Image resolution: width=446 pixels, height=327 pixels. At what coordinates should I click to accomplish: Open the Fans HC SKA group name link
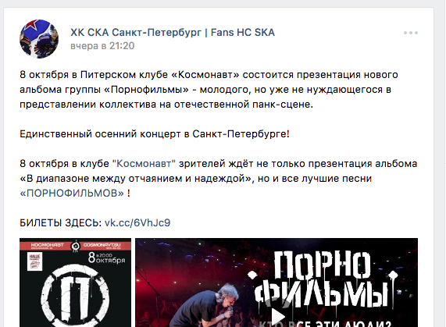[x=173, y=32]
